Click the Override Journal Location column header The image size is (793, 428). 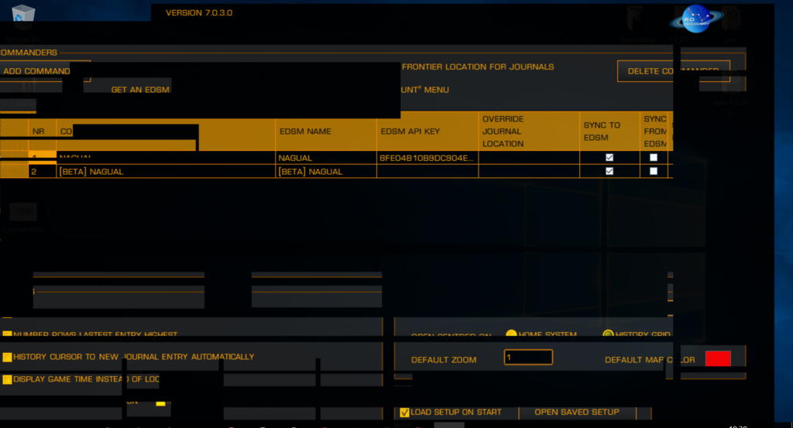pos(529,132)
